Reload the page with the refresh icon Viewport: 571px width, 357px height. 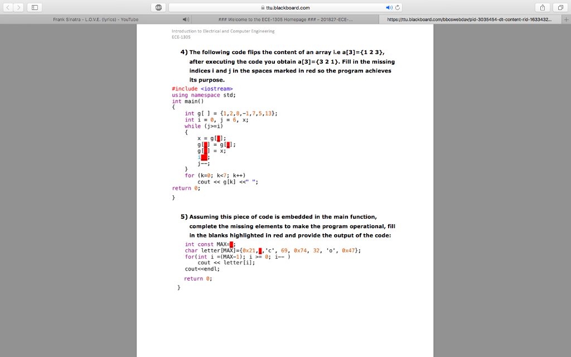398,8
